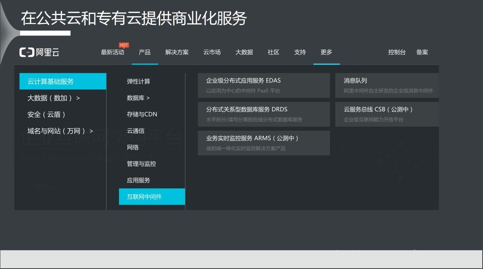Go to 云市场
The width and height of the screenshot is (483, 269).
(x=212, y=52)
